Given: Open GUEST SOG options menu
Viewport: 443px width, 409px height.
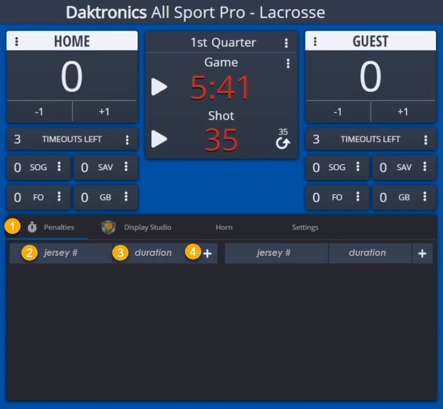Looking at the screenshot, I should [x=358, y=167].
